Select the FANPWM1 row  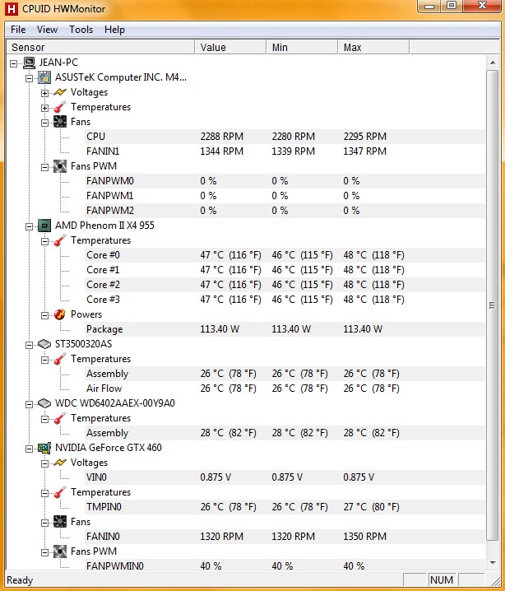(x=285, y=196)
